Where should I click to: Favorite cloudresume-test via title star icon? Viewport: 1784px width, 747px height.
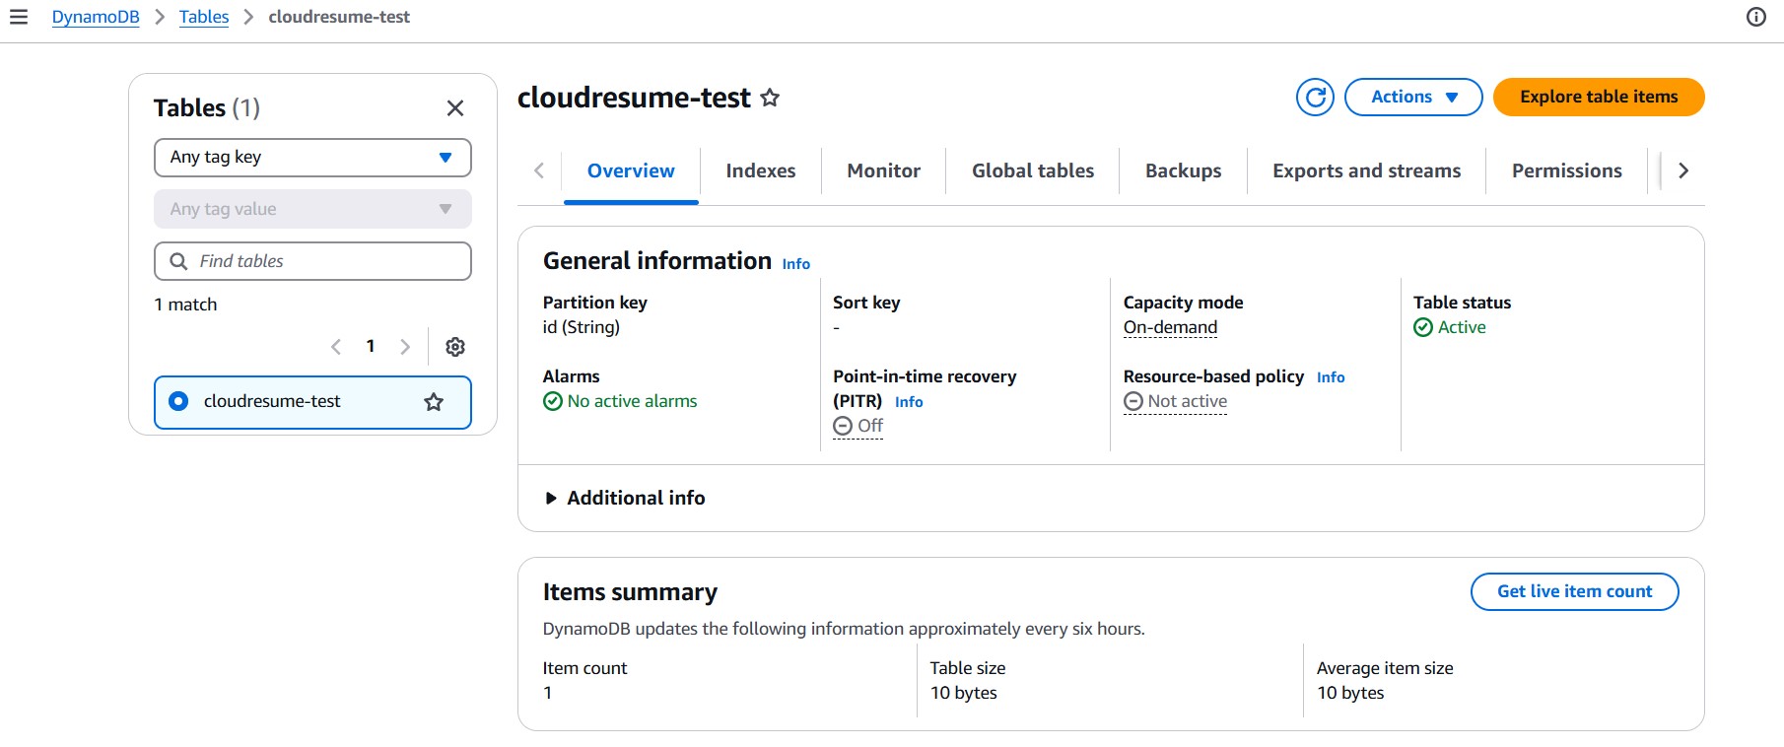[x=770, y=98]
